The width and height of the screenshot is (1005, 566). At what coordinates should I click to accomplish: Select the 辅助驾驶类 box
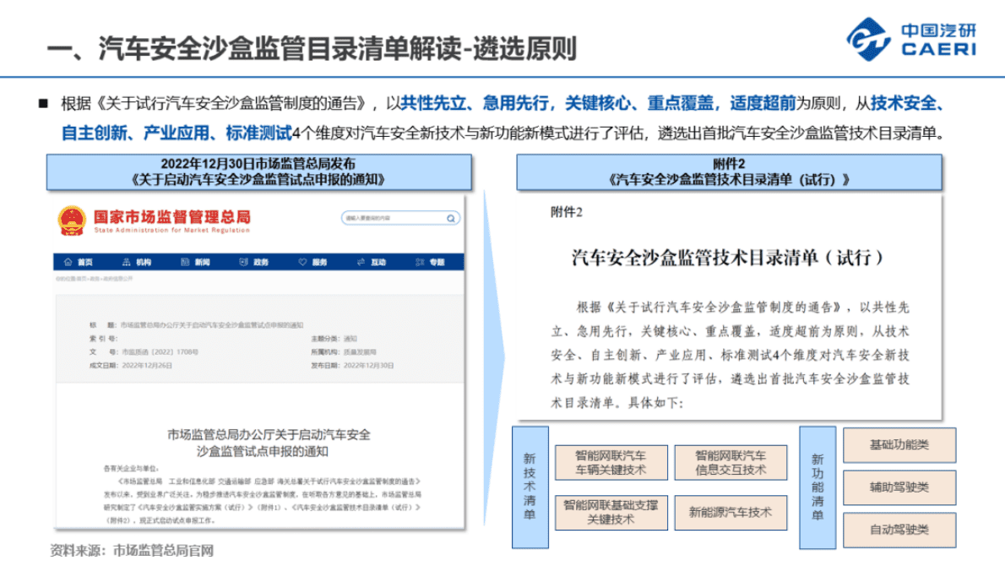(899, 487)
